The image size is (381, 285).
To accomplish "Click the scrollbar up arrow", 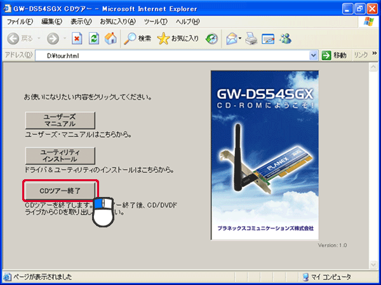I will 373,67.
